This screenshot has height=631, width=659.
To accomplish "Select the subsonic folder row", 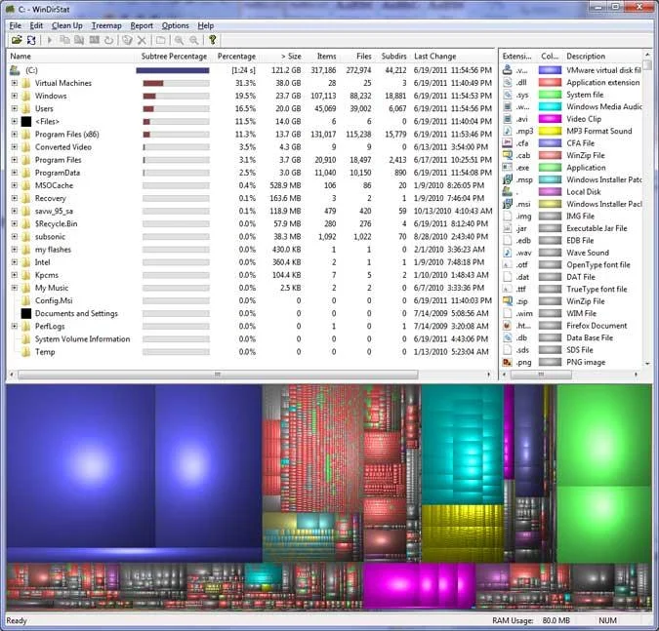I will (251, 237).
